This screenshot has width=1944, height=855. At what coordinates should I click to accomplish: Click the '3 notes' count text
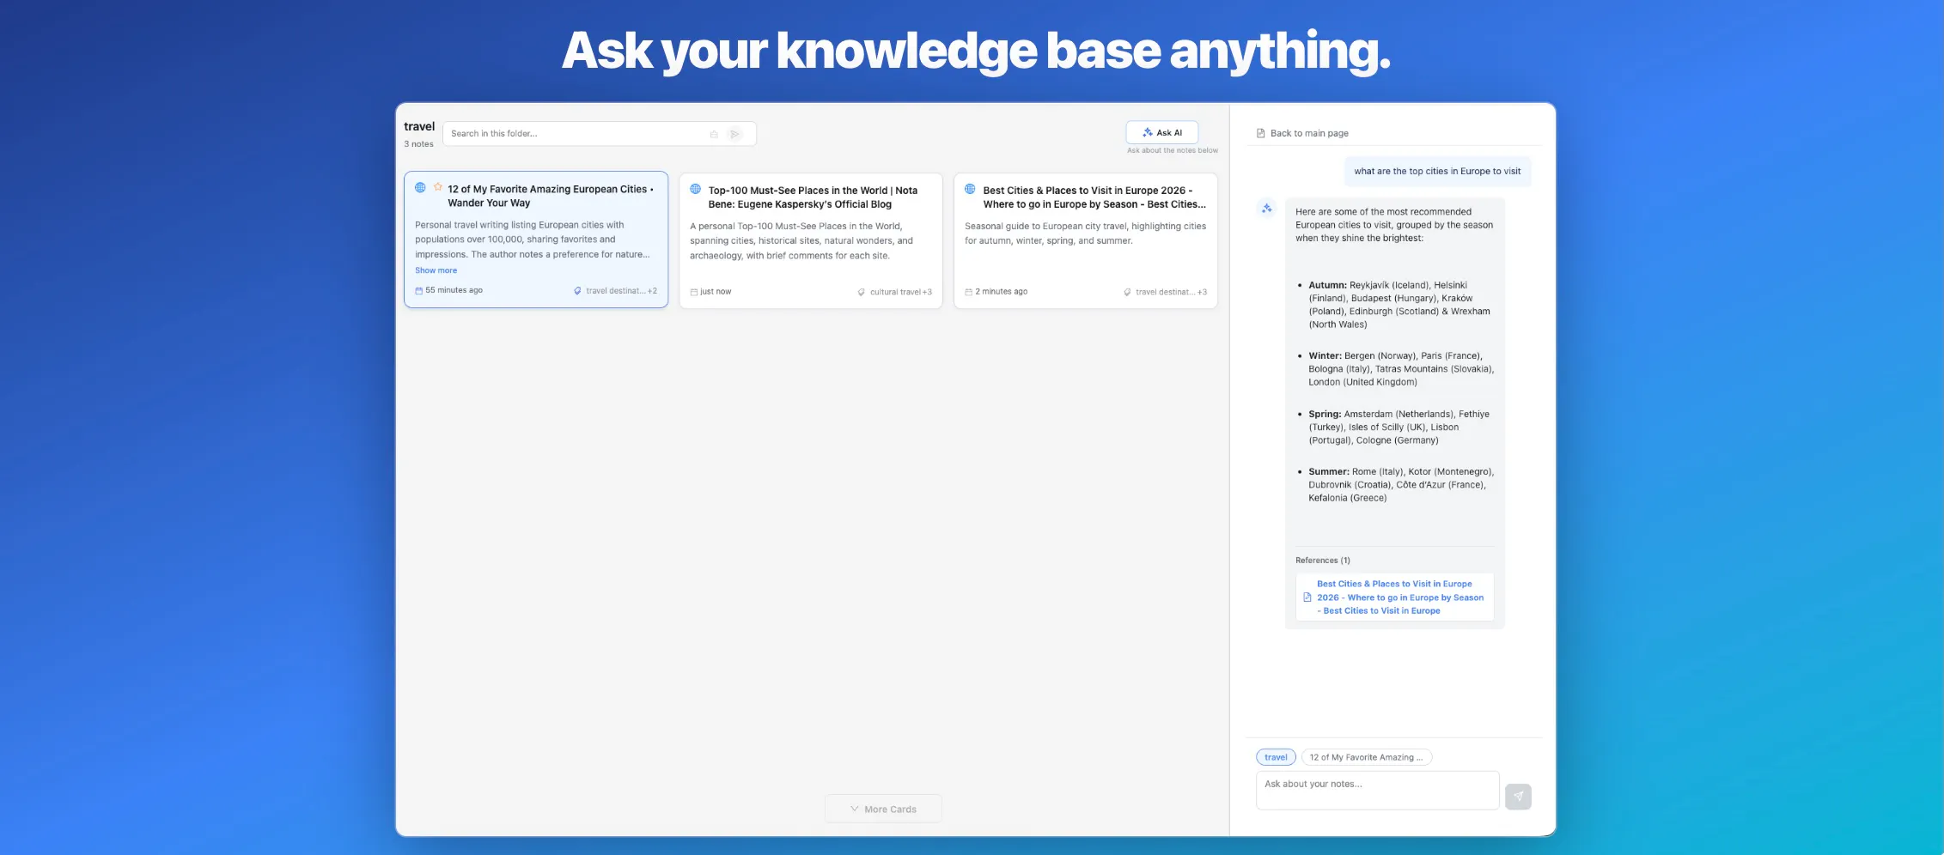point(418,144)
